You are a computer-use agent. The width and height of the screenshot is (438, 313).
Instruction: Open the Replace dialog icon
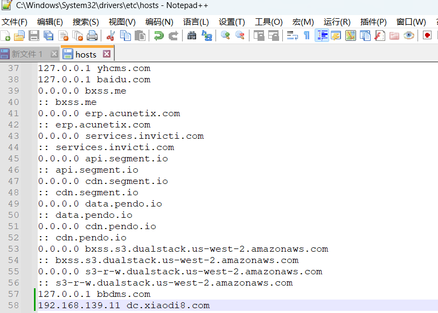(207, 35)
